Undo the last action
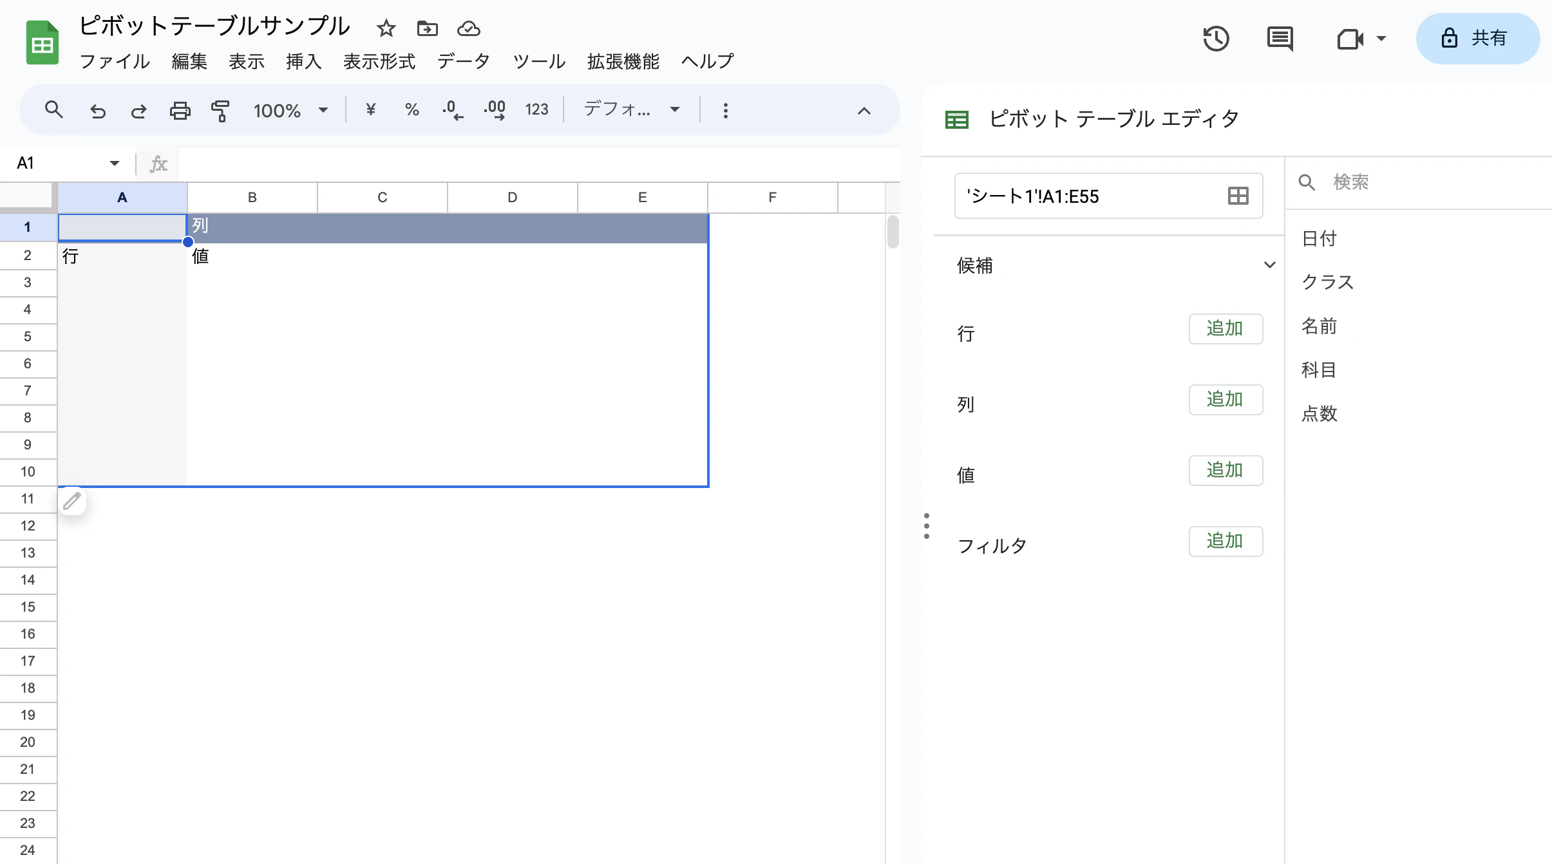 pyautogui.click(x=97, y=110)
